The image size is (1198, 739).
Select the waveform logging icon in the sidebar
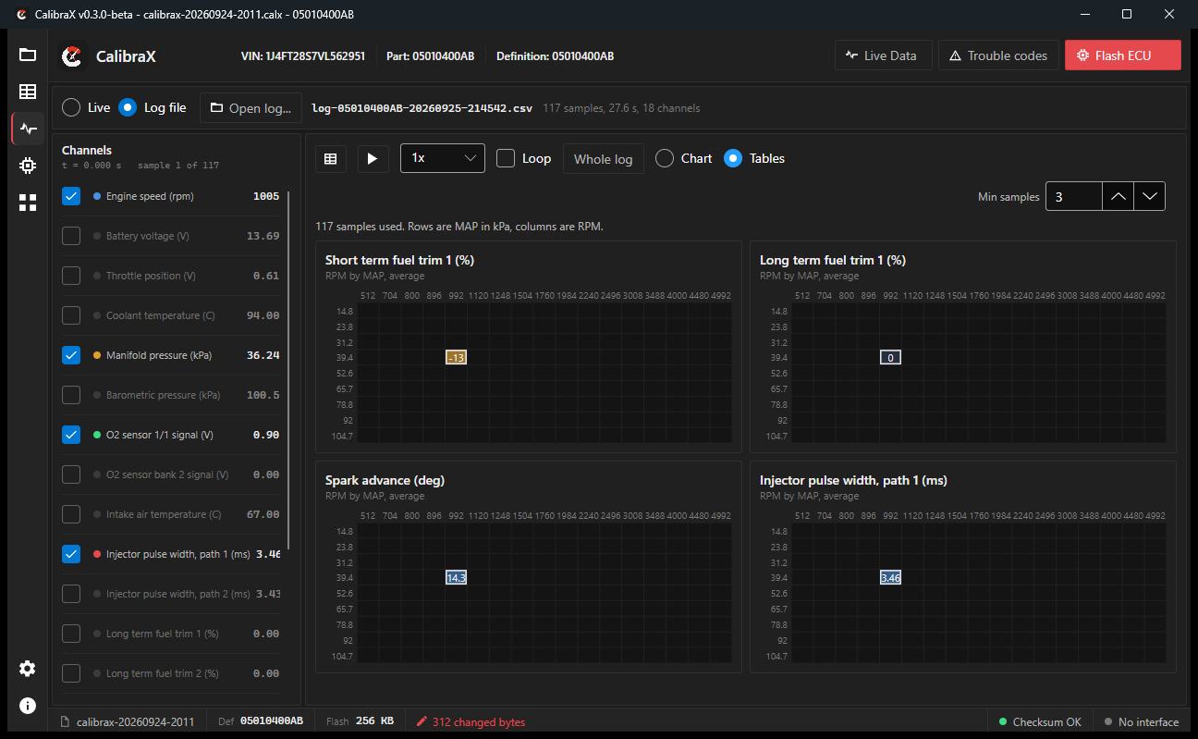coord(28,129)
